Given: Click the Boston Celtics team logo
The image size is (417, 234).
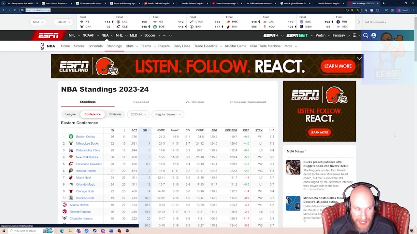Looking at the screenshot, I should click(71, 136).
